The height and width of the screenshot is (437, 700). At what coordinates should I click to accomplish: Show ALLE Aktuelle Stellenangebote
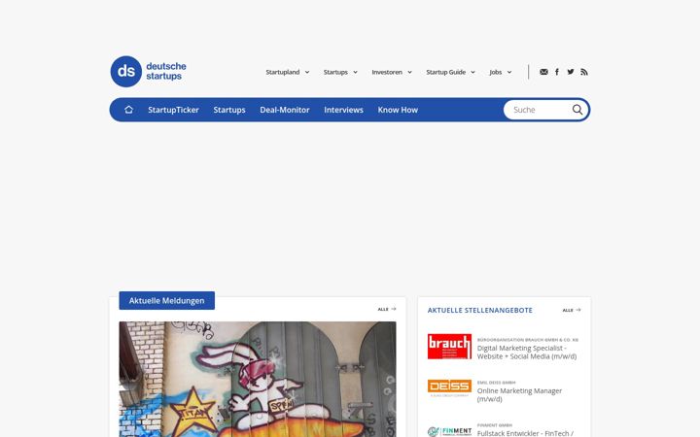pos(572,310)
